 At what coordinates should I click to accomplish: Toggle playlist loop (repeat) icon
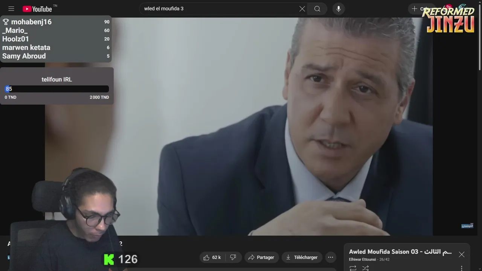(353, 268)
